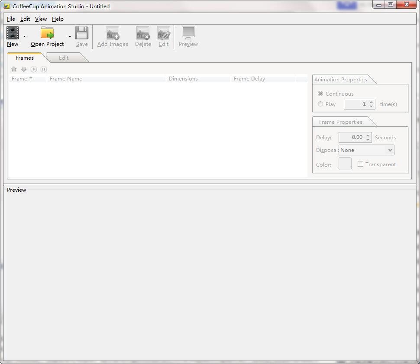This screenshot has width=420, height=364.
Task: Move frame up with the up arrow icon
Action: pyautogui.click(x=14, y=69)
